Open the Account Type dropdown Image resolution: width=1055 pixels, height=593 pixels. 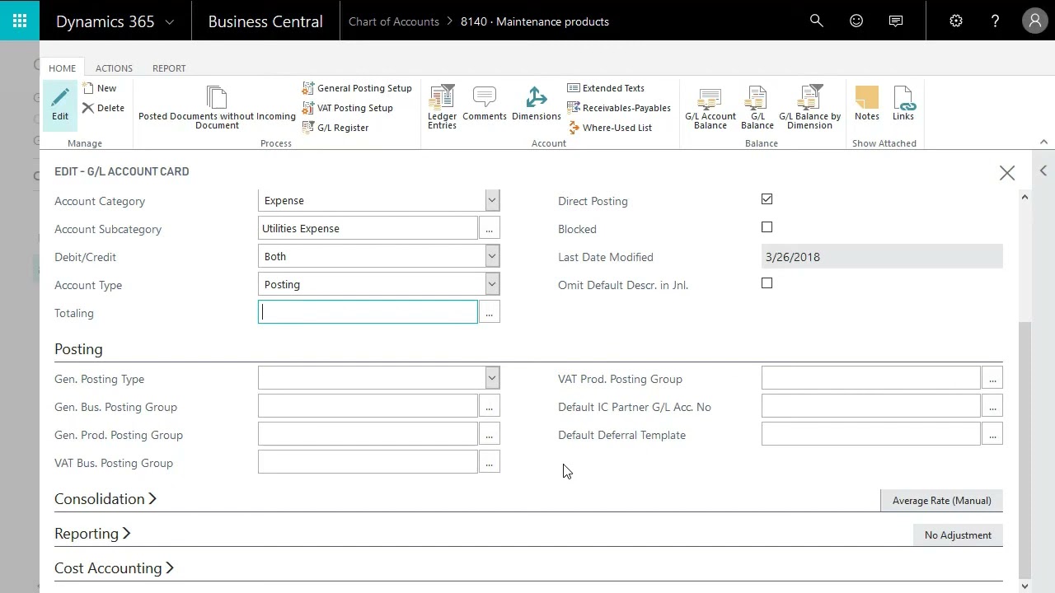pyautogui.click(x=492, y=284)
